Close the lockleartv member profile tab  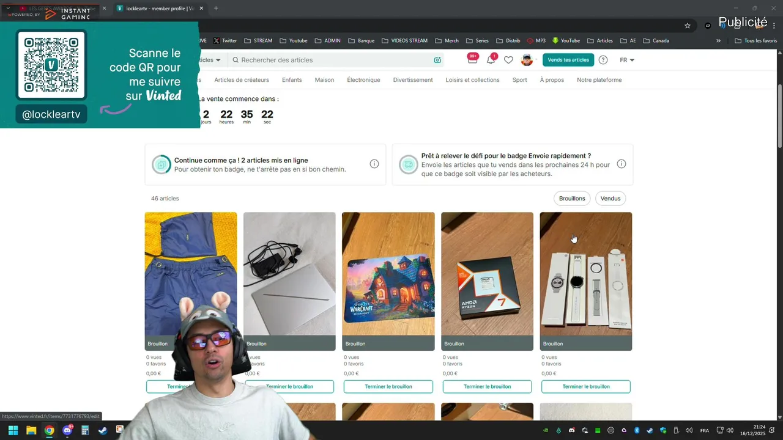coord(201,8)
